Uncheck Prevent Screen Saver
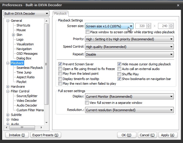Image resolution: width=183 pixels, height=143 pixels. [x=60, y=64]
